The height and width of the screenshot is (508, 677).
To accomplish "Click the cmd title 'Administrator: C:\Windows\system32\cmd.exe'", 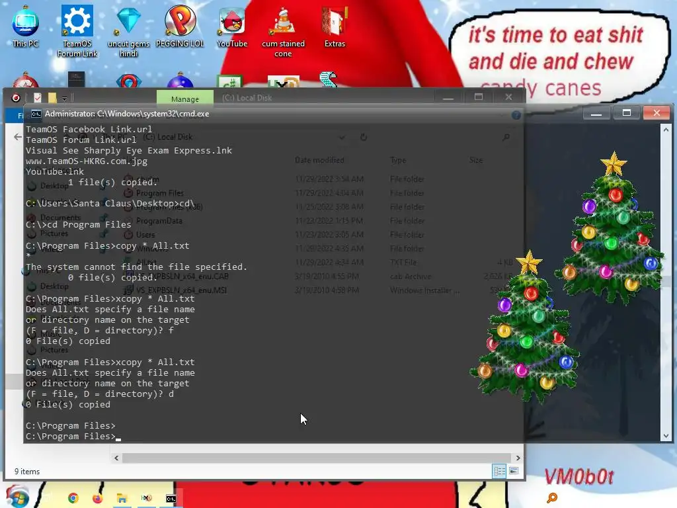I will [x=127, y=114].
